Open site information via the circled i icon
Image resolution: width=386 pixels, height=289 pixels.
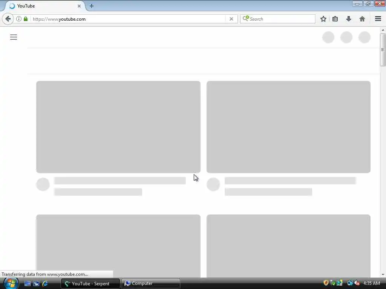point(19,19)
